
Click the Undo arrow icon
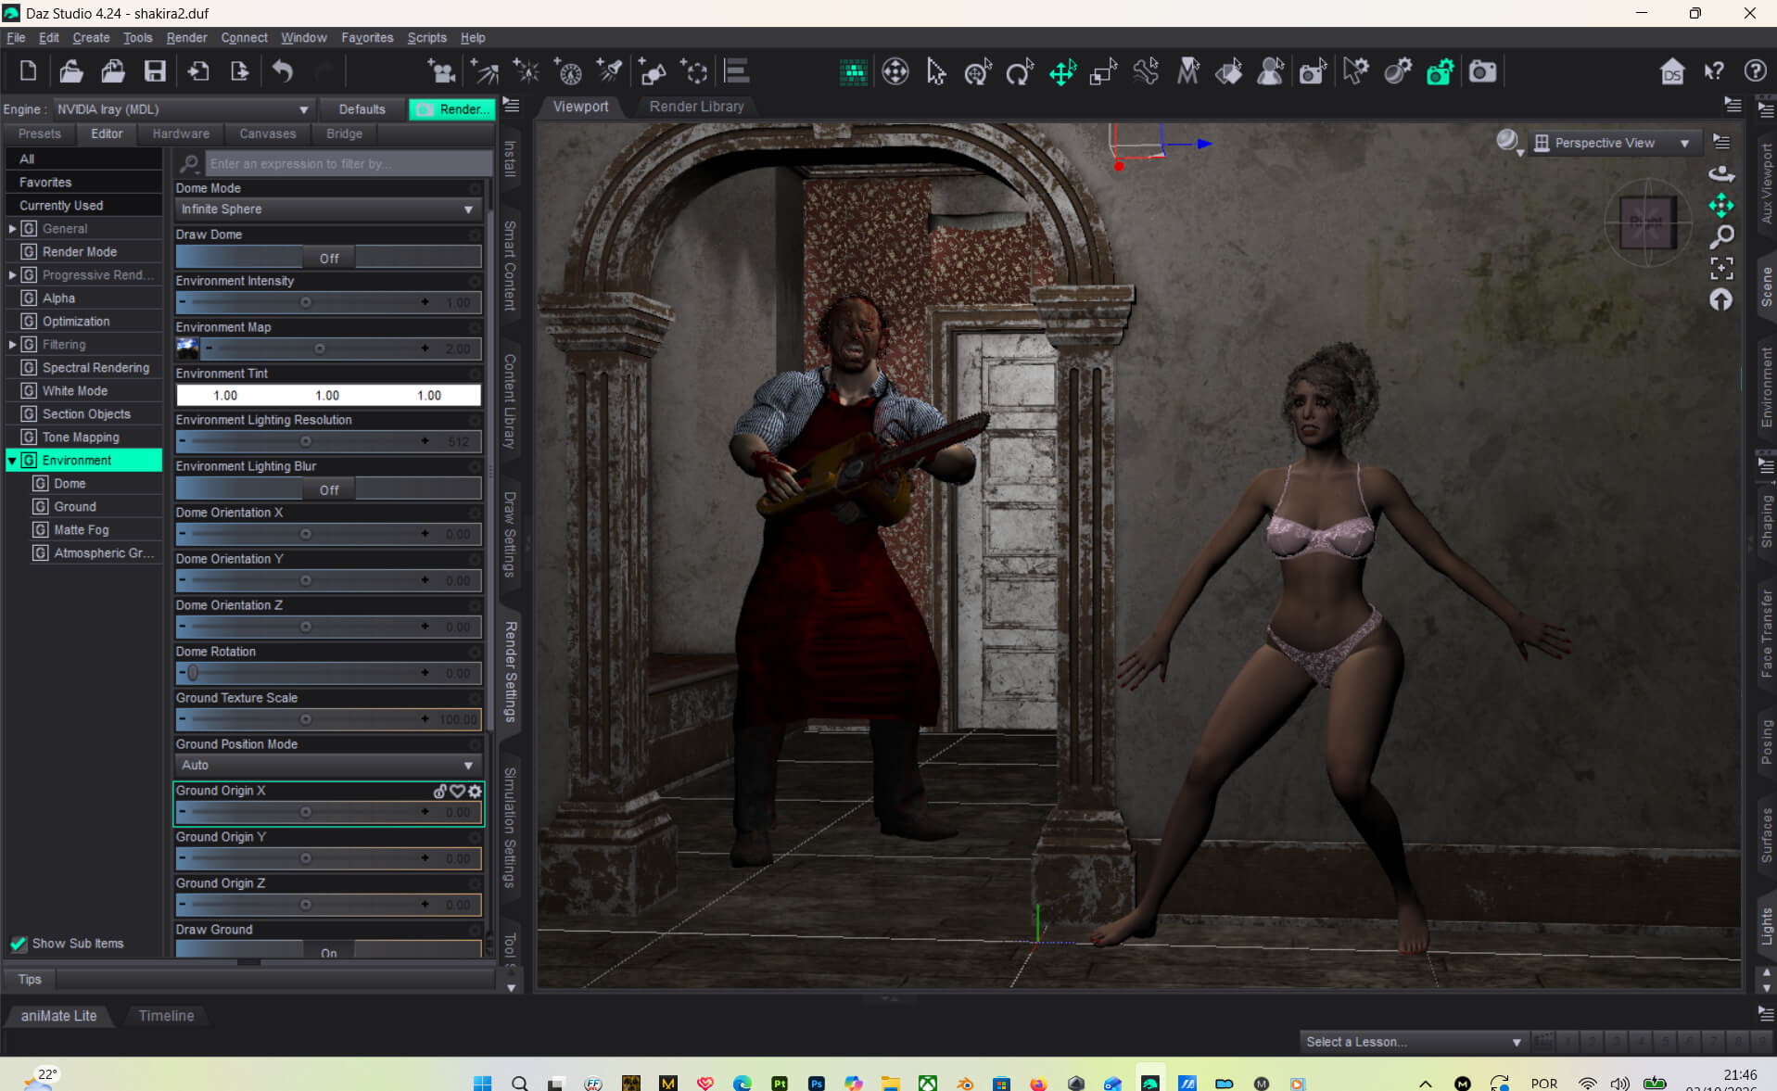coord(283,71)
